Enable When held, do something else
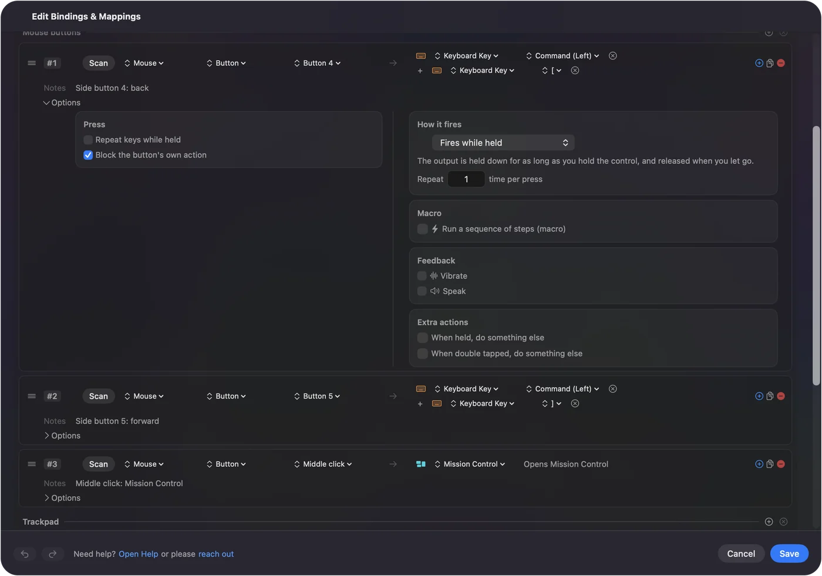Screen dimensions: 822x576 (x=422, y=338)
